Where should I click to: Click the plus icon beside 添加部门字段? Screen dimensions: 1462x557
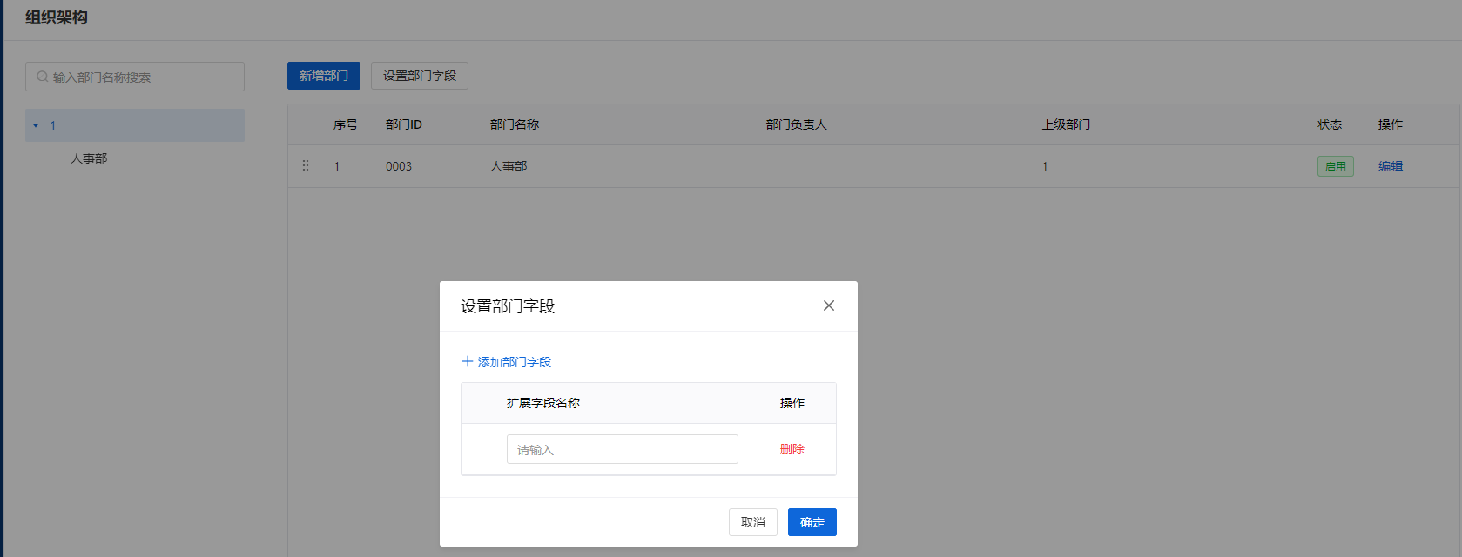point(468,361)
